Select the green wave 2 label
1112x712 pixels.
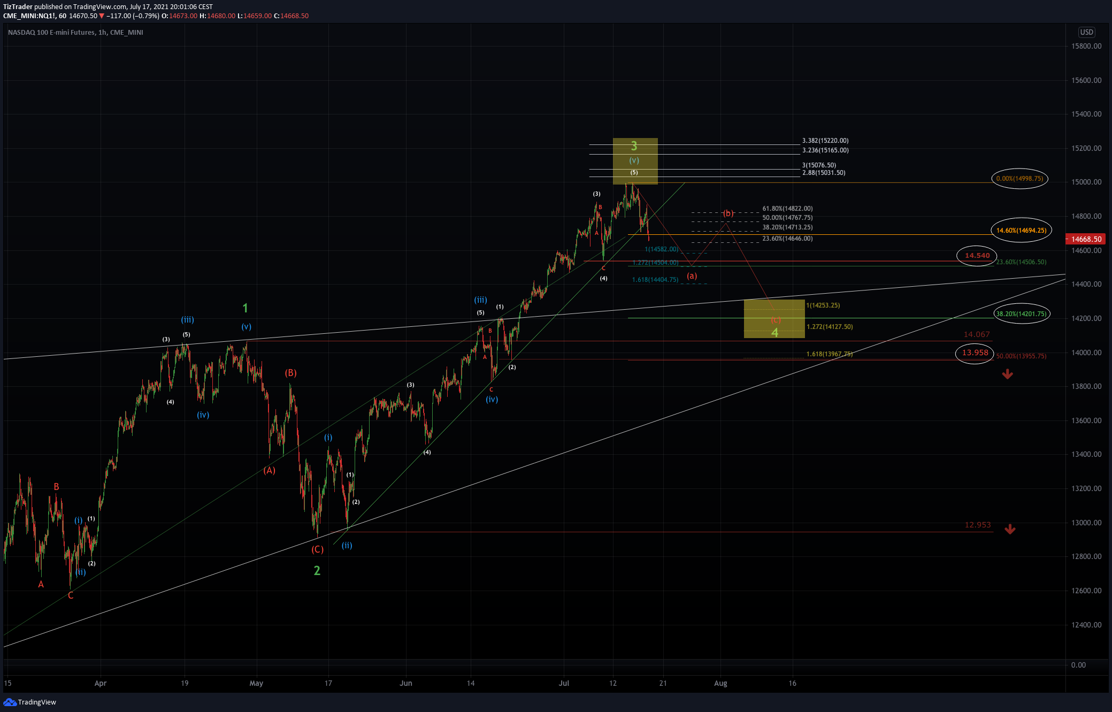pos(317,571)
